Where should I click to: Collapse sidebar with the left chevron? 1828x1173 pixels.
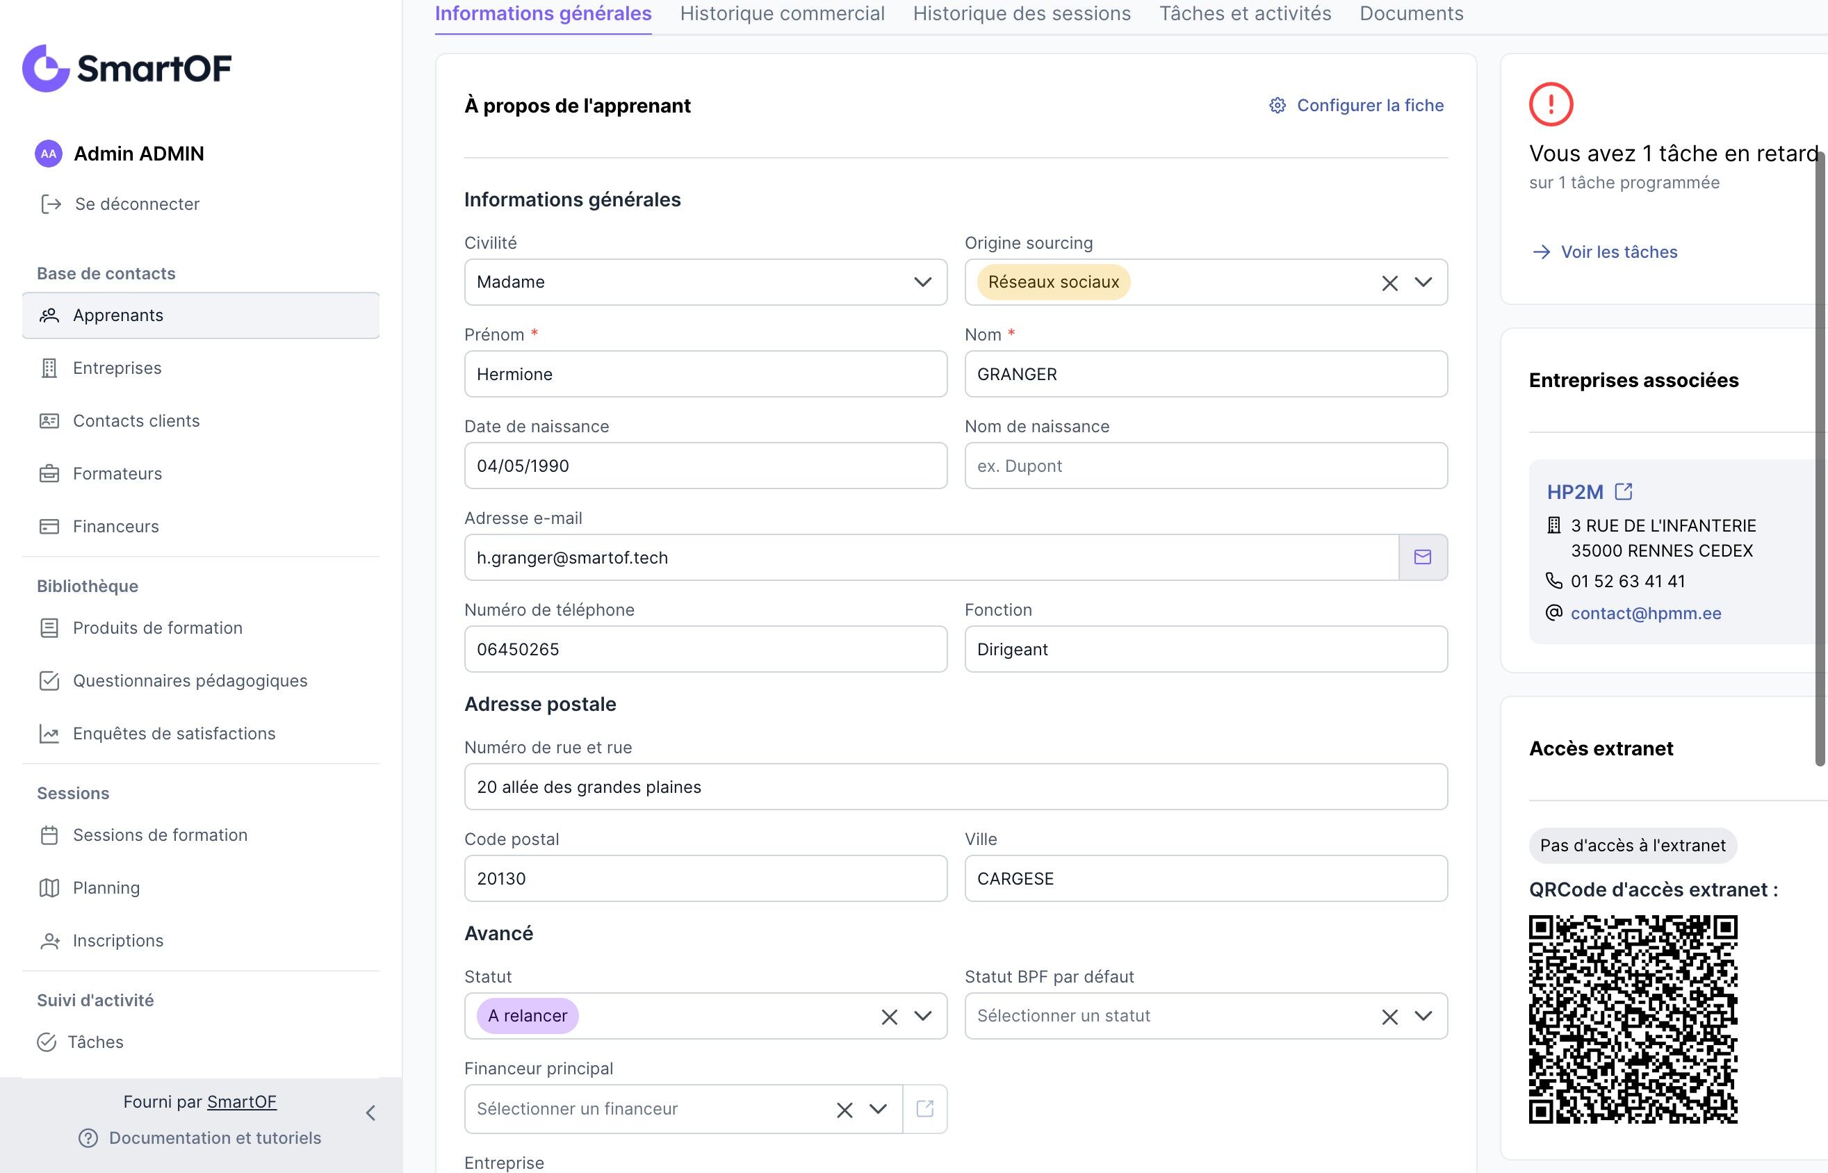coord(371,1113)
